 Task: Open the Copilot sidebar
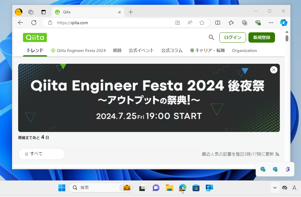click(x=283, y=23)
